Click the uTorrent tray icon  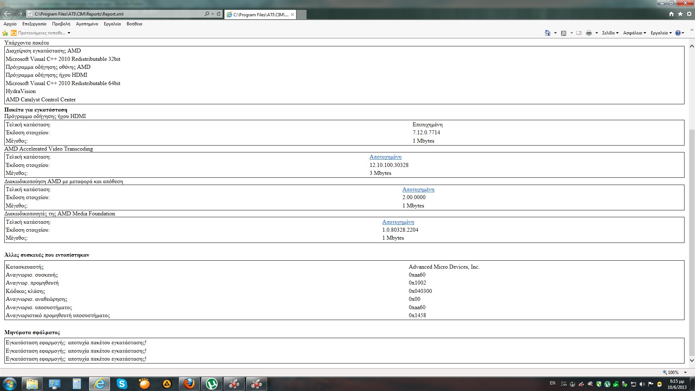pyautogui.click(x=607, y=384)
